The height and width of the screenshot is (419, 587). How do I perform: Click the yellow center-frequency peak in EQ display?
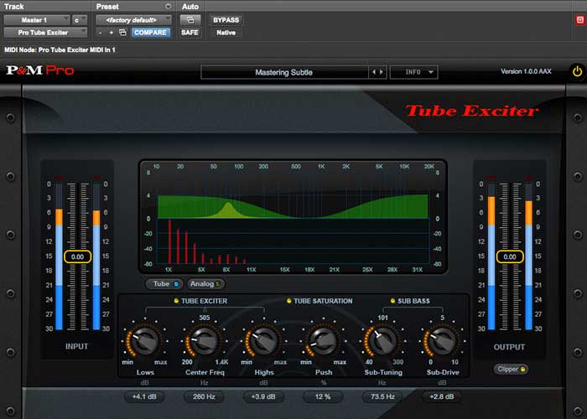pyautogui.click(x=228, y=209)
